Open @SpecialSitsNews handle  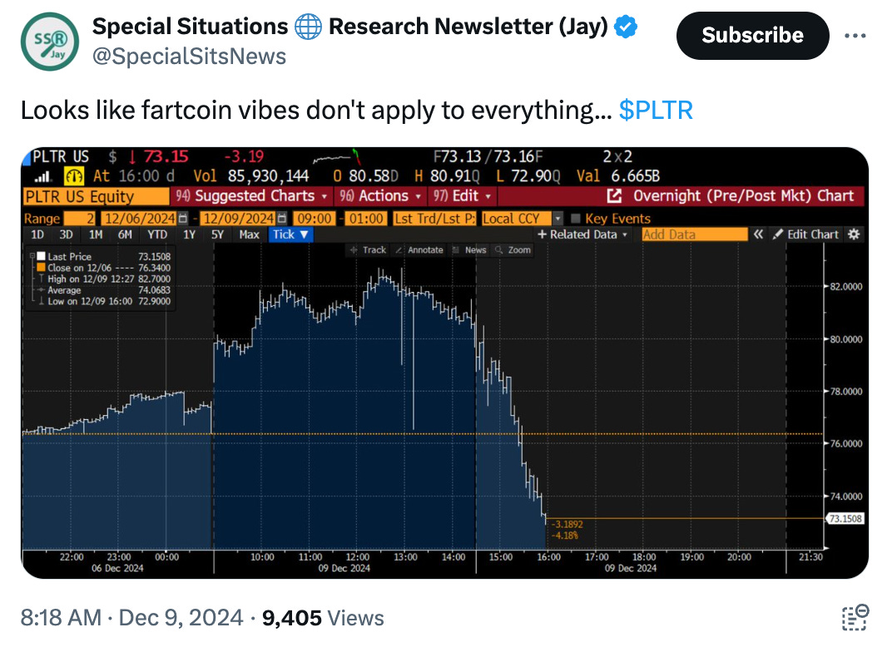(x=189, y=57)
